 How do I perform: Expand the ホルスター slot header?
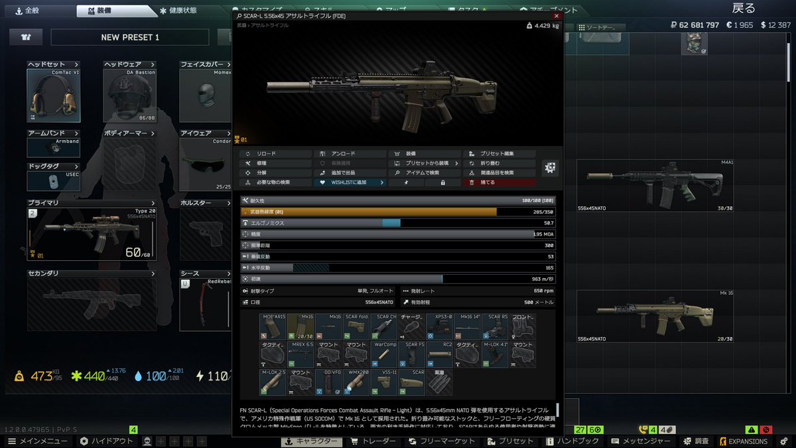coord(206,202)
